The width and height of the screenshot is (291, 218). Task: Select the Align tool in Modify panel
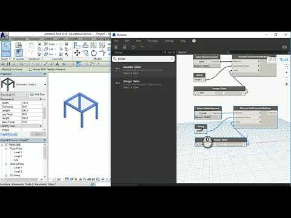coord(77,45)
